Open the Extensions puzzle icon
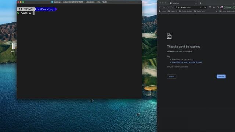The height and width of the screenshot is (132, 235). [214, 7]
